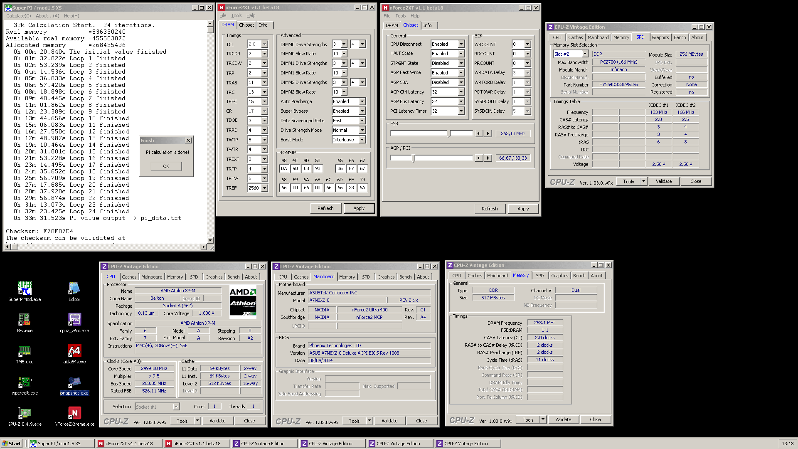
Task: Click ROMSIP value field DA
Action: (x=284, y=168)
